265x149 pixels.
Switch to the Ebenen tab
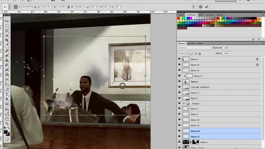[182, 43]
